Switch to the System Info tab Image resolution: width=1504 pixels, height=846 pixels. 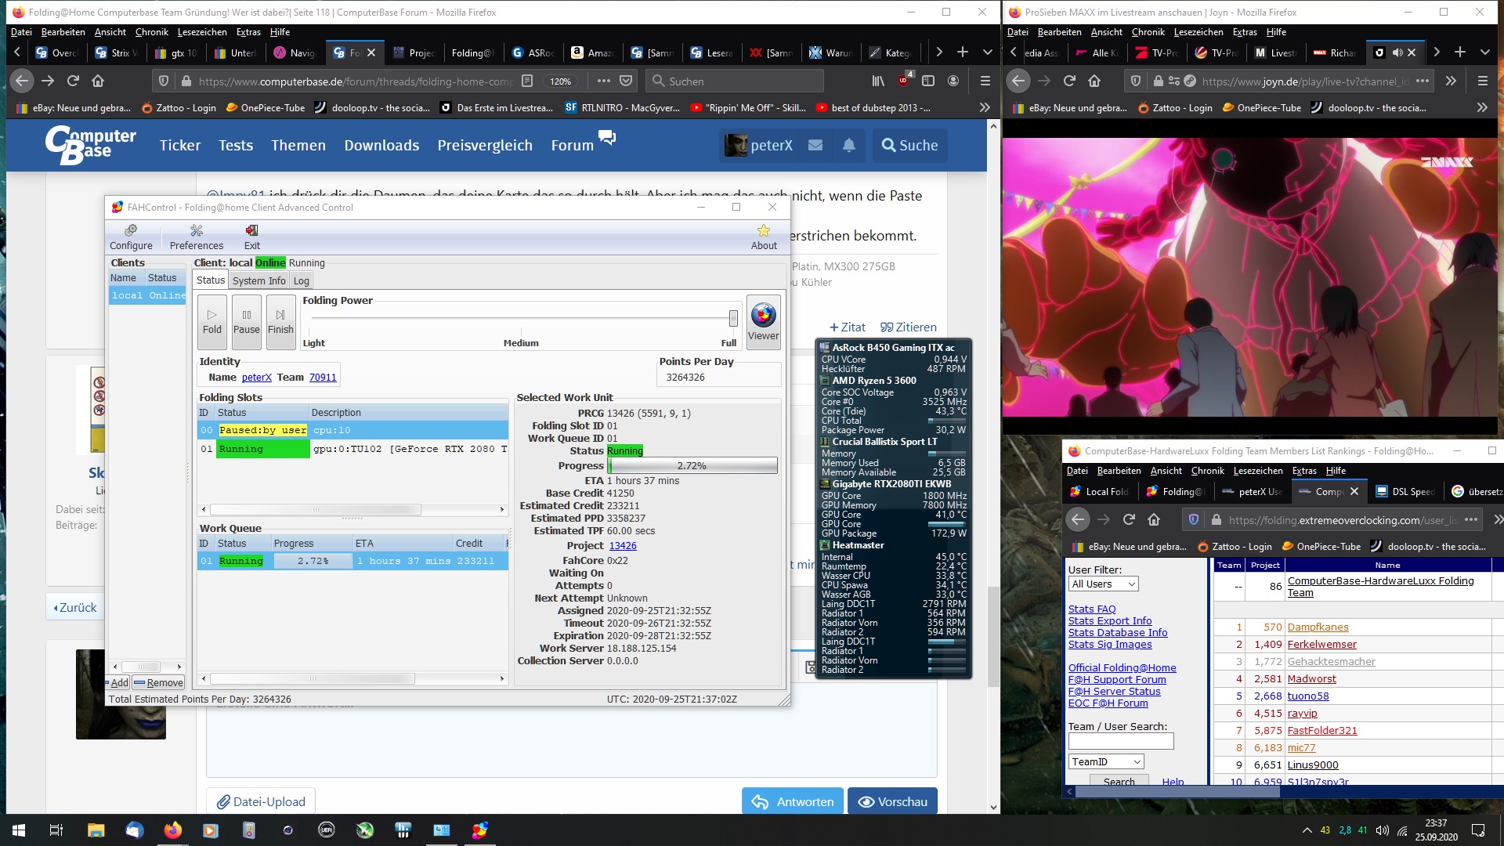pyautogui.click(x=258, y=280)
